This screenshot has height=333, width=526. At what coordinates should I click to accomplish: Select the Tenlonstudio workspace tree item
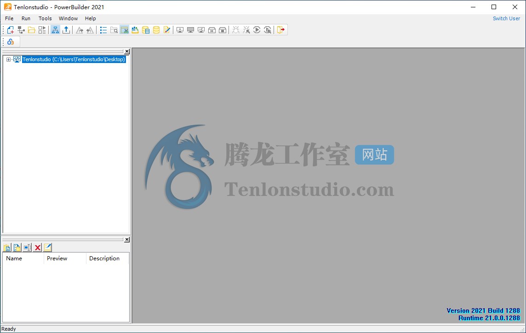click(74, 59)
